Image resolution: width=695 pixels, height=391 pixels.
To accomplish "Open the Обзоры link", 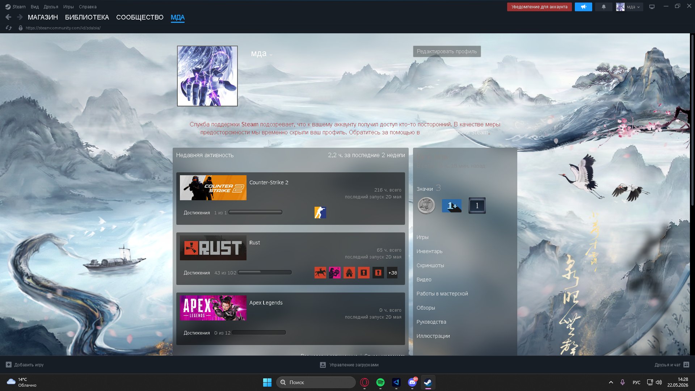I will pos(426,308).
